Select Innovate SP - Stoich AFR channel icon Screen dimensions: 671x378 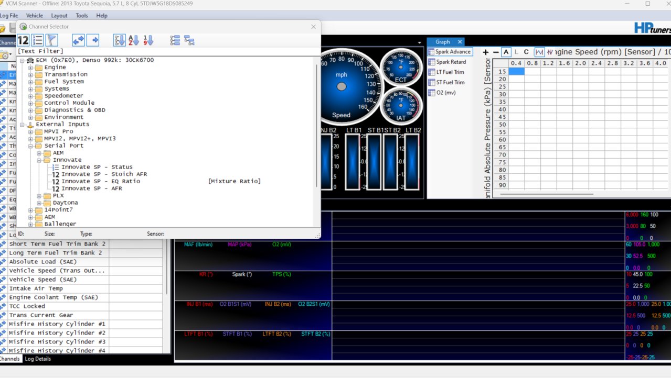[56, 174]
